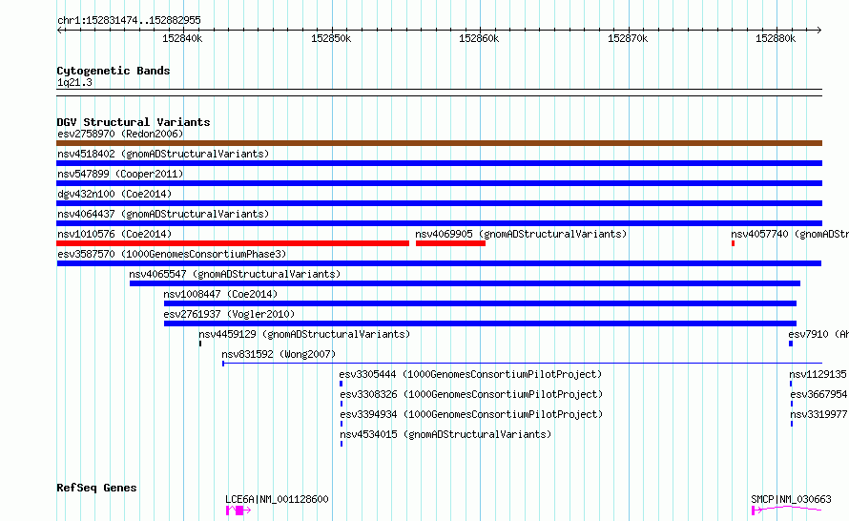Screen dimensions: 849x521
Task: Select the esv2758970 (Redon2006) label
Action: (x=120, y=134)
